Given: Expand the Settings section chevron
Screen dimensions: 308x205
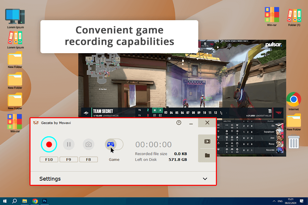Looking at the screenshot, I should tap(205, 179).
